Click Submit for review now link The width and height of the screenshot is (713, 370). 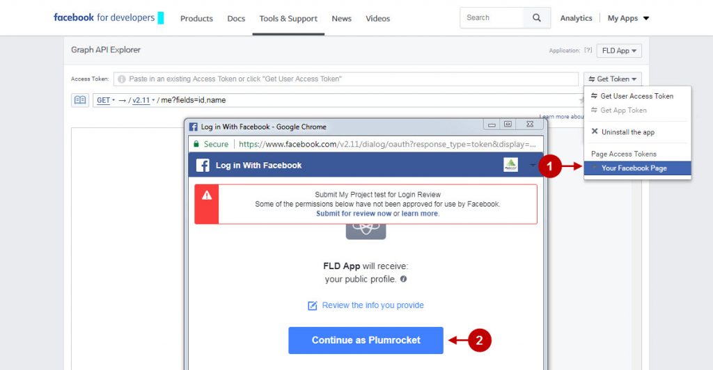(354, 214)
